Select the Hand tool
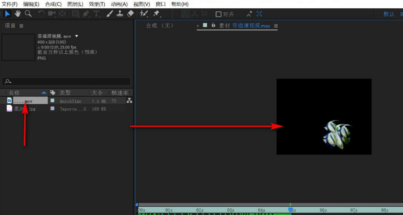 (17, 14)
